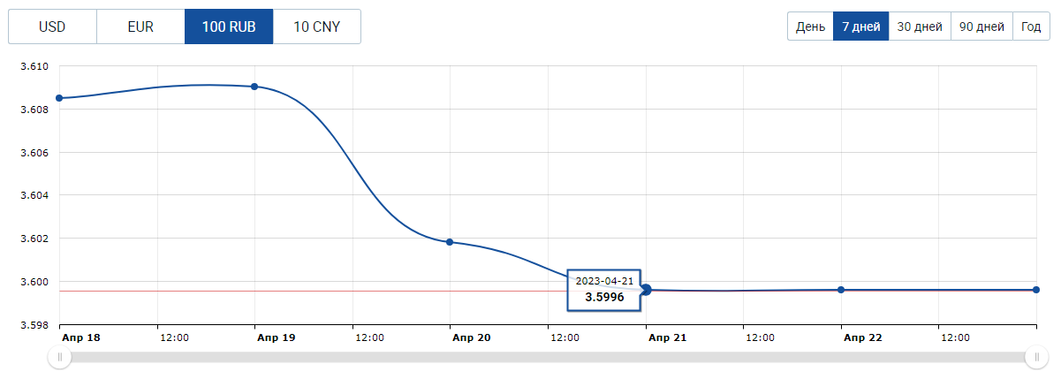Click the Apr 18 data point

click(59, 98)
